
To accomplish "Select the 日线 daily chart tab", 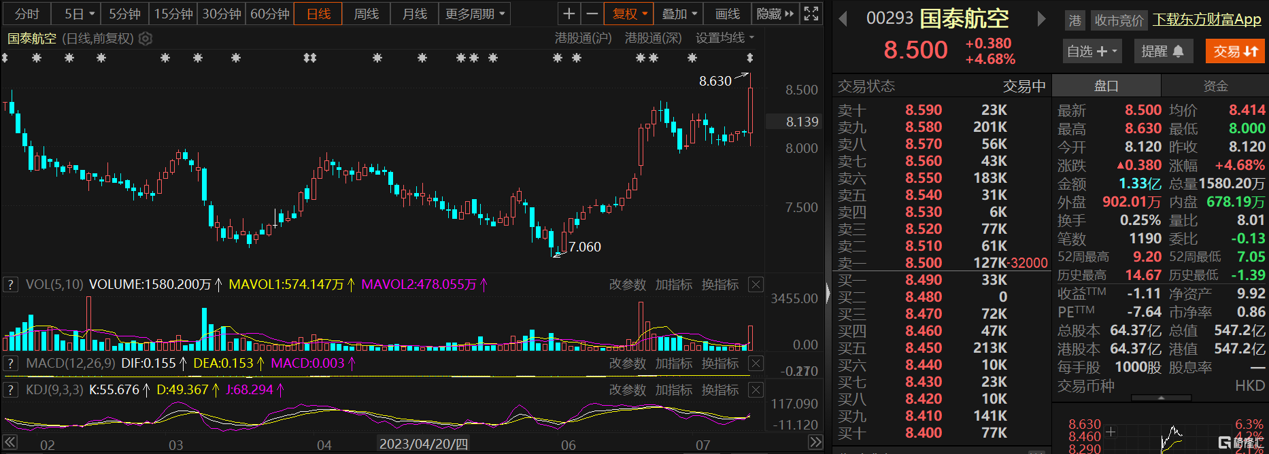I will coord(318,14).
